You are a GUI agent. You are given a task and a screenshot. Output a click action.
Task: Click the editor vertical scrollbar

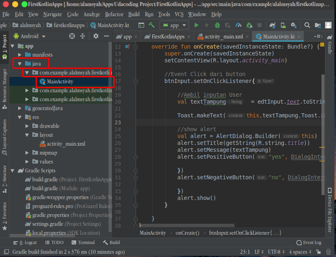click(323, 135)
